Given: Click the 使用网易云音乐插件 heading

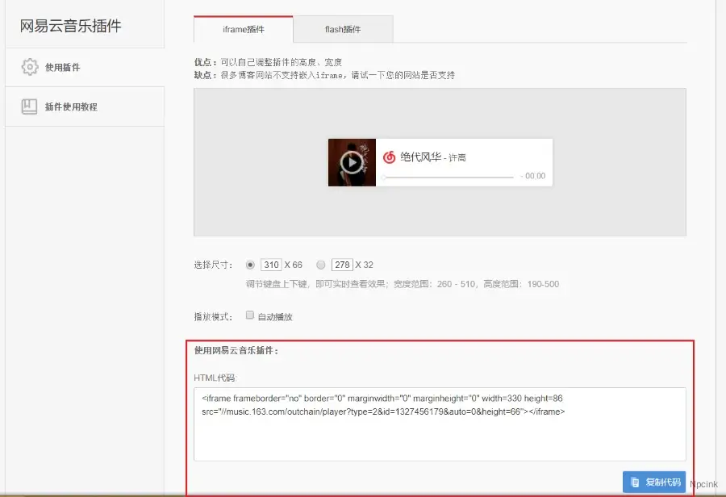Looking at the screenshot, I should (x=236, y=351).
